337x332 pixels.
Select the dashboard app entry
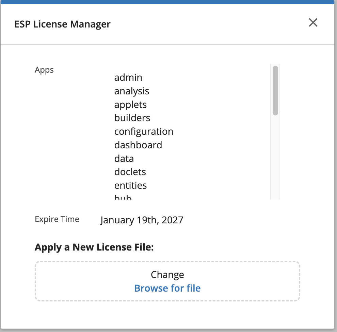(x=138, y=145)
